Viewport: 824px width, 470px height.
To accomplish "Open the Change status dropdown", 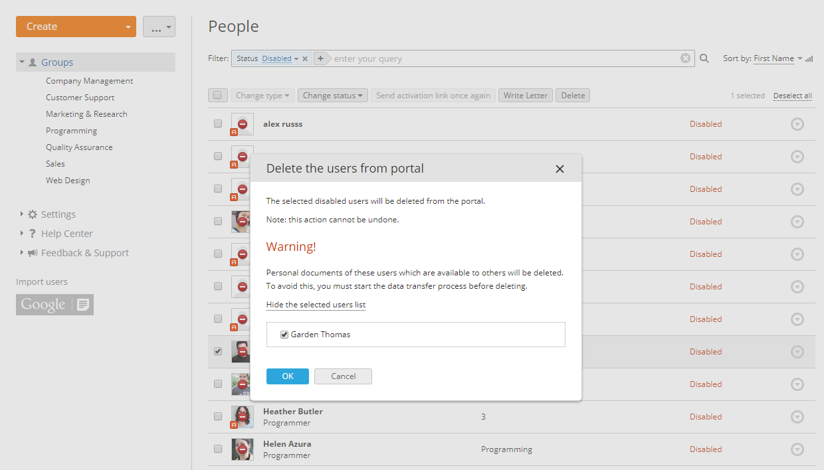I will click(x=332, y=95).
